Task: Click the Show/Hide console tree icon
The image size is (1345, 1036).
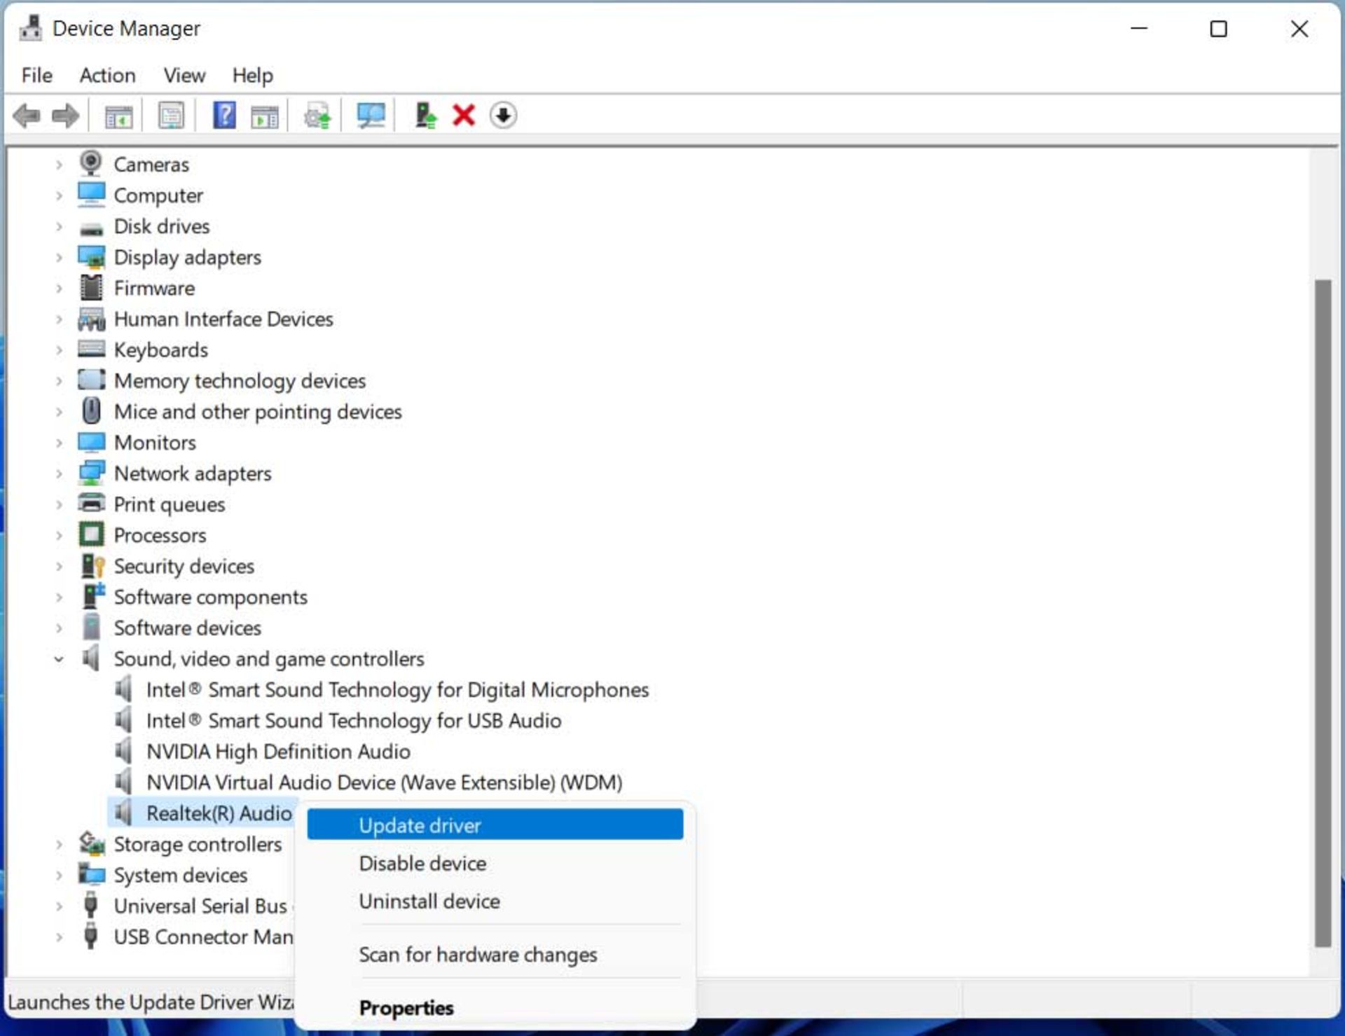Action: click(x=118, y=116)
